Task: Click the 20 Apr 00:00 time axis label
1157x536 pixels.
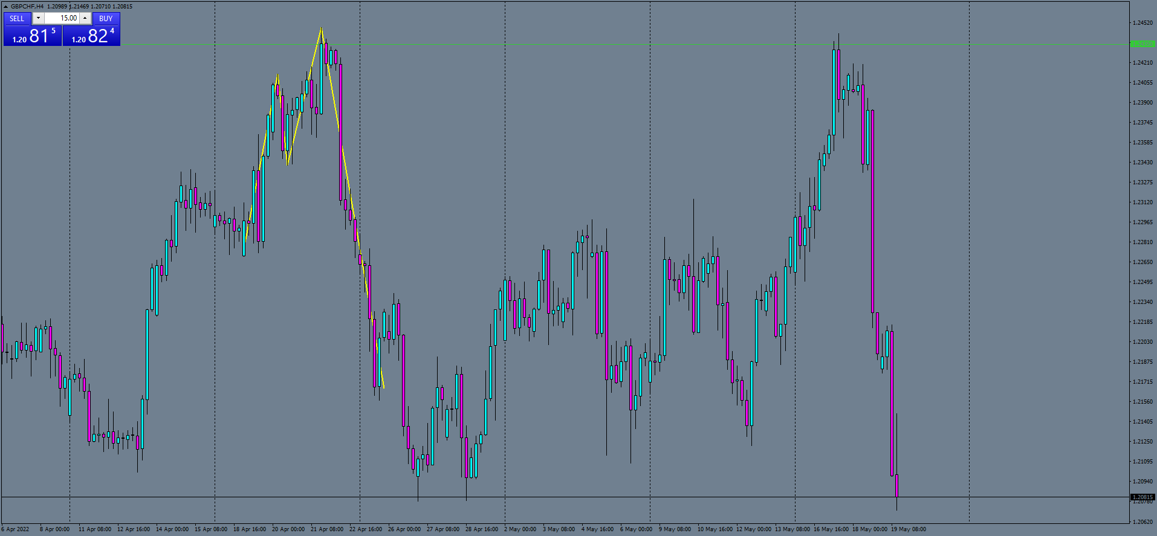Action: click(288, 529)
